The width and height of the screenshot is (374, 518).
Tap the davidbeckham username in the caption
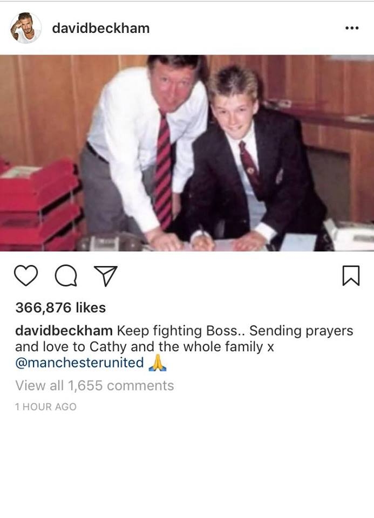click(x=64, y=331)
